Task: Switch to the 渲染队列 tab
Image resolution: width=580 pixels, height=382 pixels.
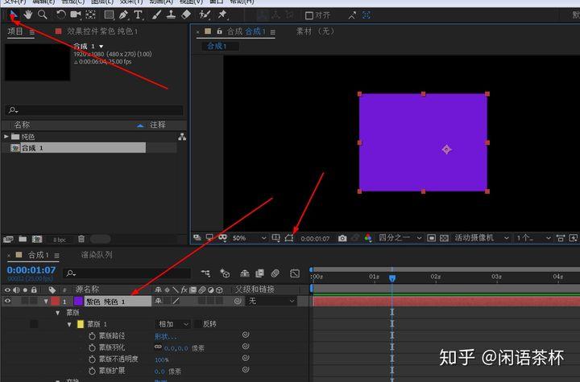Action: click(97, 255)
